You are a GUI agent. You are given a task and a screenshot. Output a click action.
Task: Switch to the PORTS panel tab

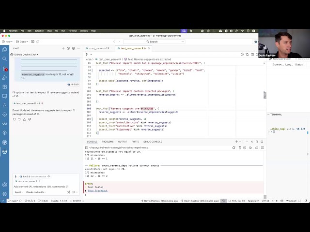(135, 142)
